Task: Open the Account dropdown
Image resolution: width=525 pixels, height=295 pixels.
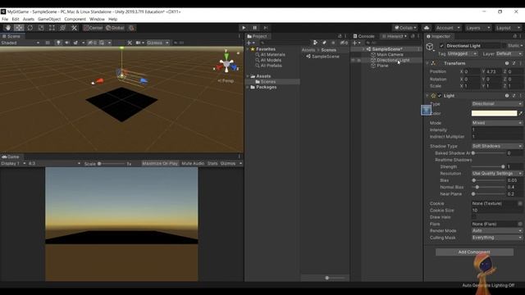Action: pyautogui.click(x=448, y=28)
